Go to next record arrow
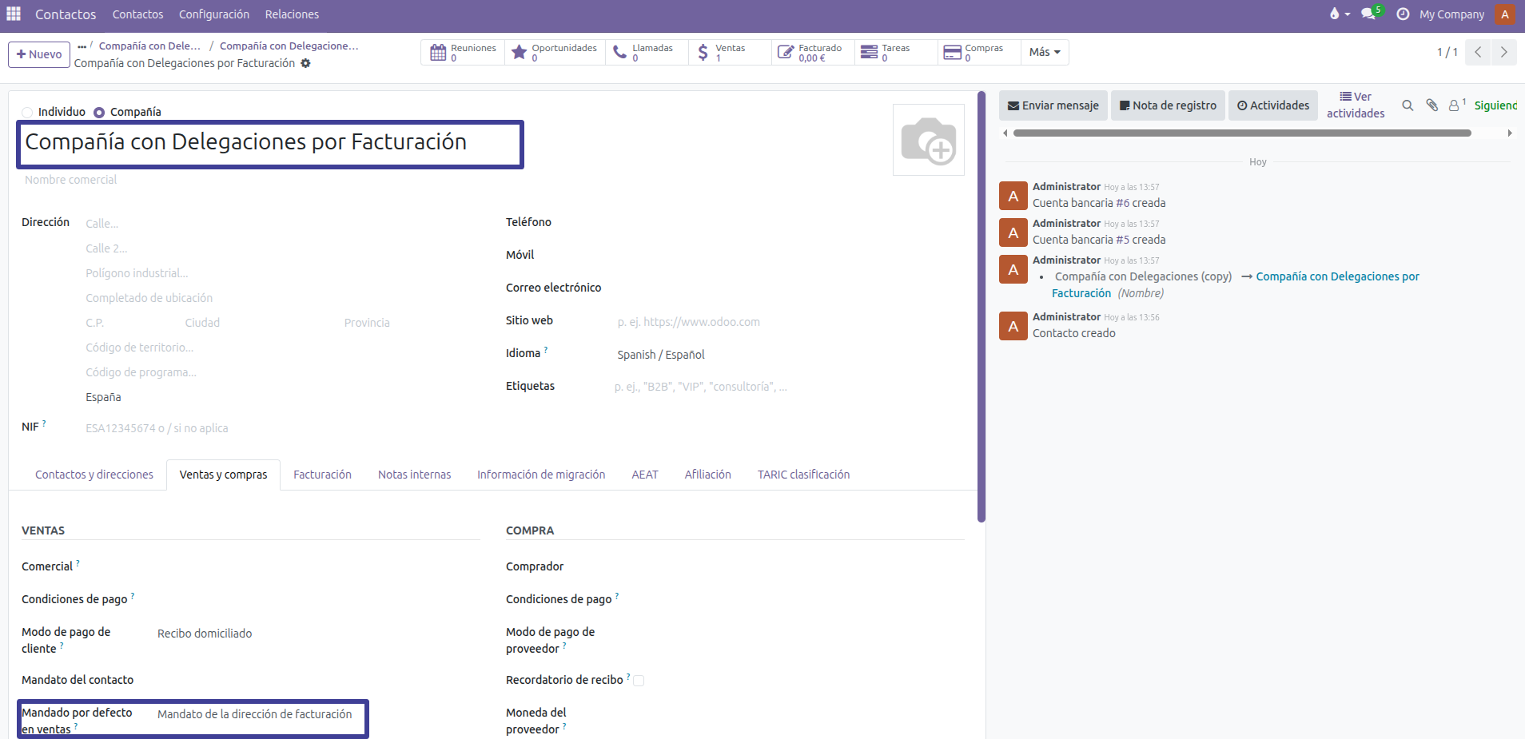Viewport: 1525px width, 739px height. coord(1503,52)
